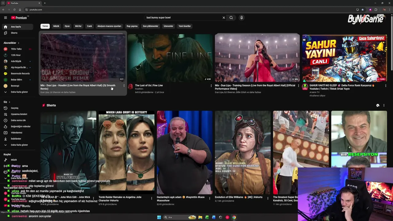Open more options for Shorts shelf

384,105
